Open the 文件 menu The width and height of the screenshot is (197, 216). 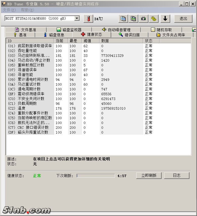9,10
